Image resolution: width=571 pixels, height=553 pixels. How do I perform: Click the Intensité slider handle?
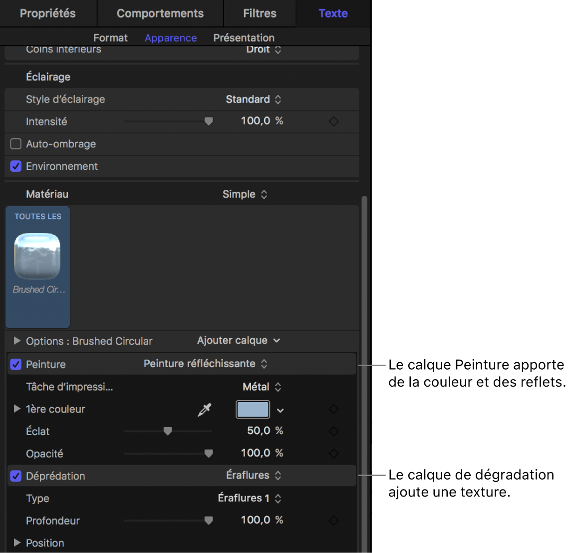pyautogui.click(x=209, y=121)
